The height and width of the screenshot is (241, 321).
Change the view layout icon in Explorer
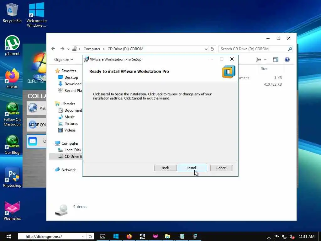259,59
